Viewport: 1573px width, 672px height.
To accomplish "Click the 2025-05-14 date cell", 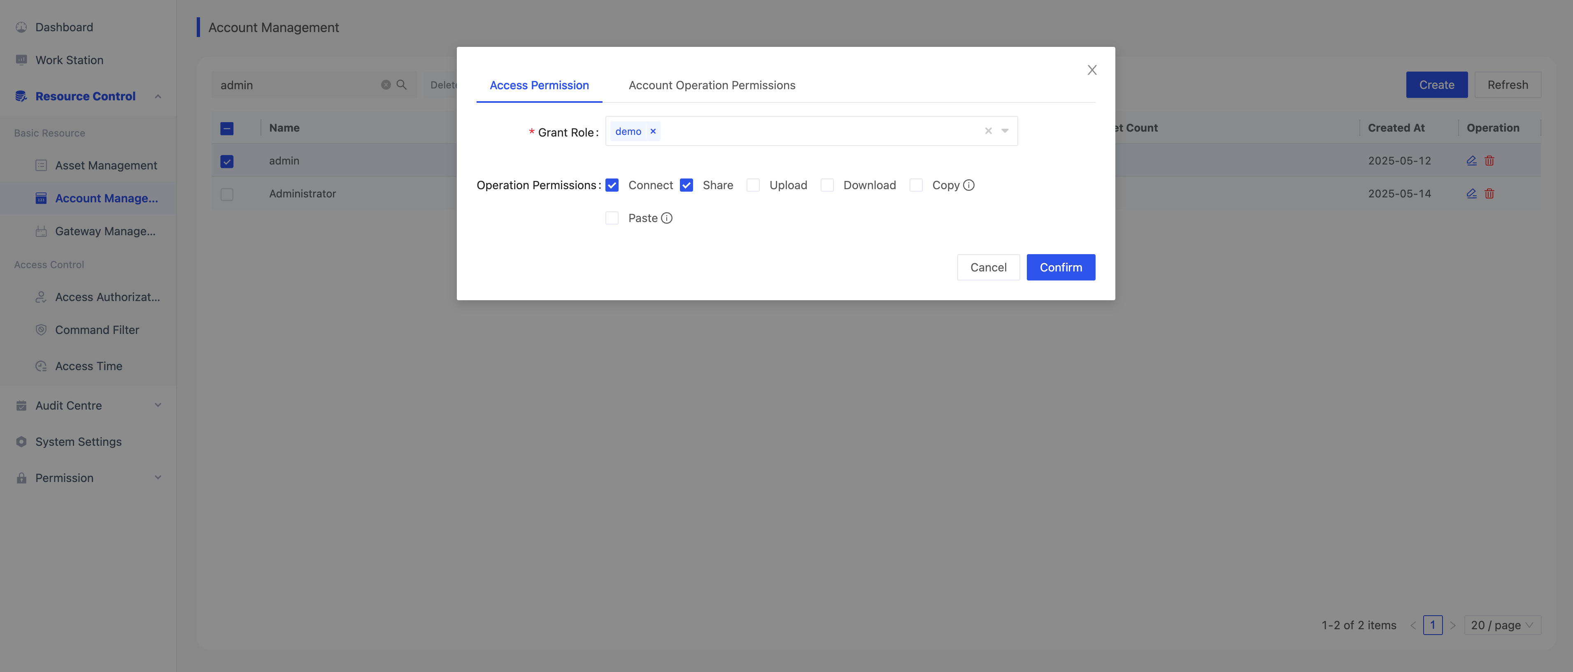I will tap(1399, 193).
